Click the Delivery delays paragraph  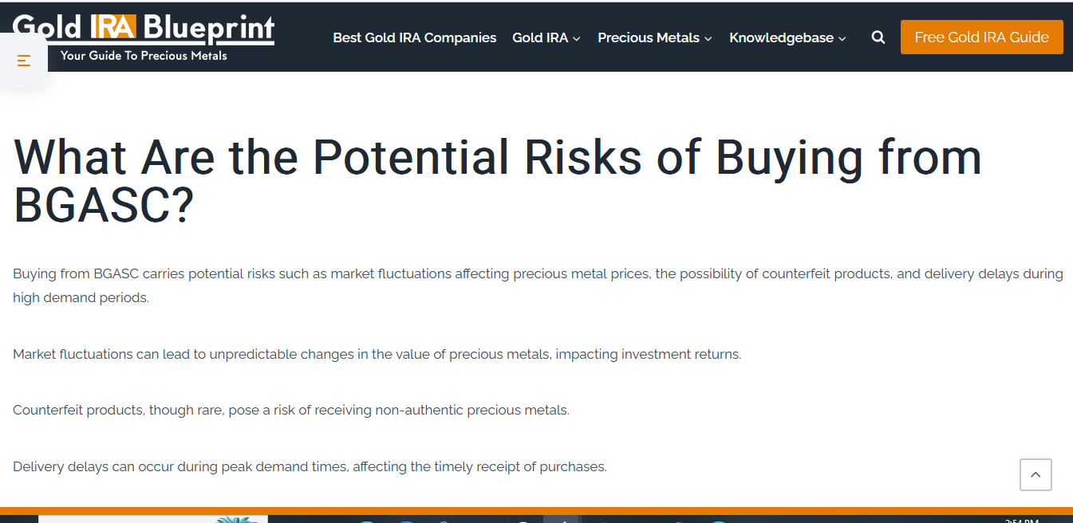[x=310, y=466]
